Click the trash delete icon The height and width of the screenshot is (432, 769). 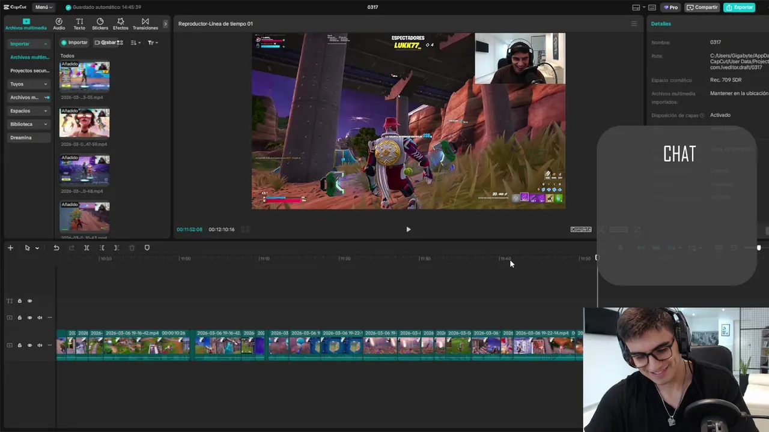[x=132, y=248]
